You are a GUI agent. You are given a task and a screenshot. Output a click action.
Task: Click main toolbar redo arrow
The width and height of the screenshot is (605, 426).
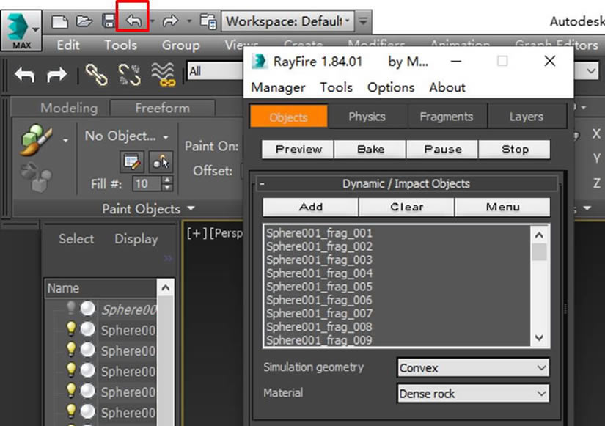56,74
